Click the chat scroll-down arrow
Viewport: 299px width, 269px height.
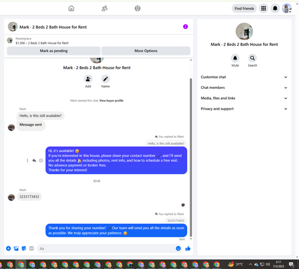click(x=191, y=239)
